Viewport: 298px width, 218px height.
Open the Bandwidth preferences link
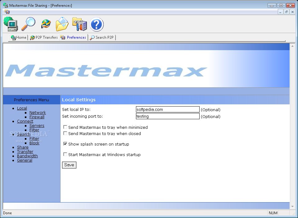tap(27, 156)
